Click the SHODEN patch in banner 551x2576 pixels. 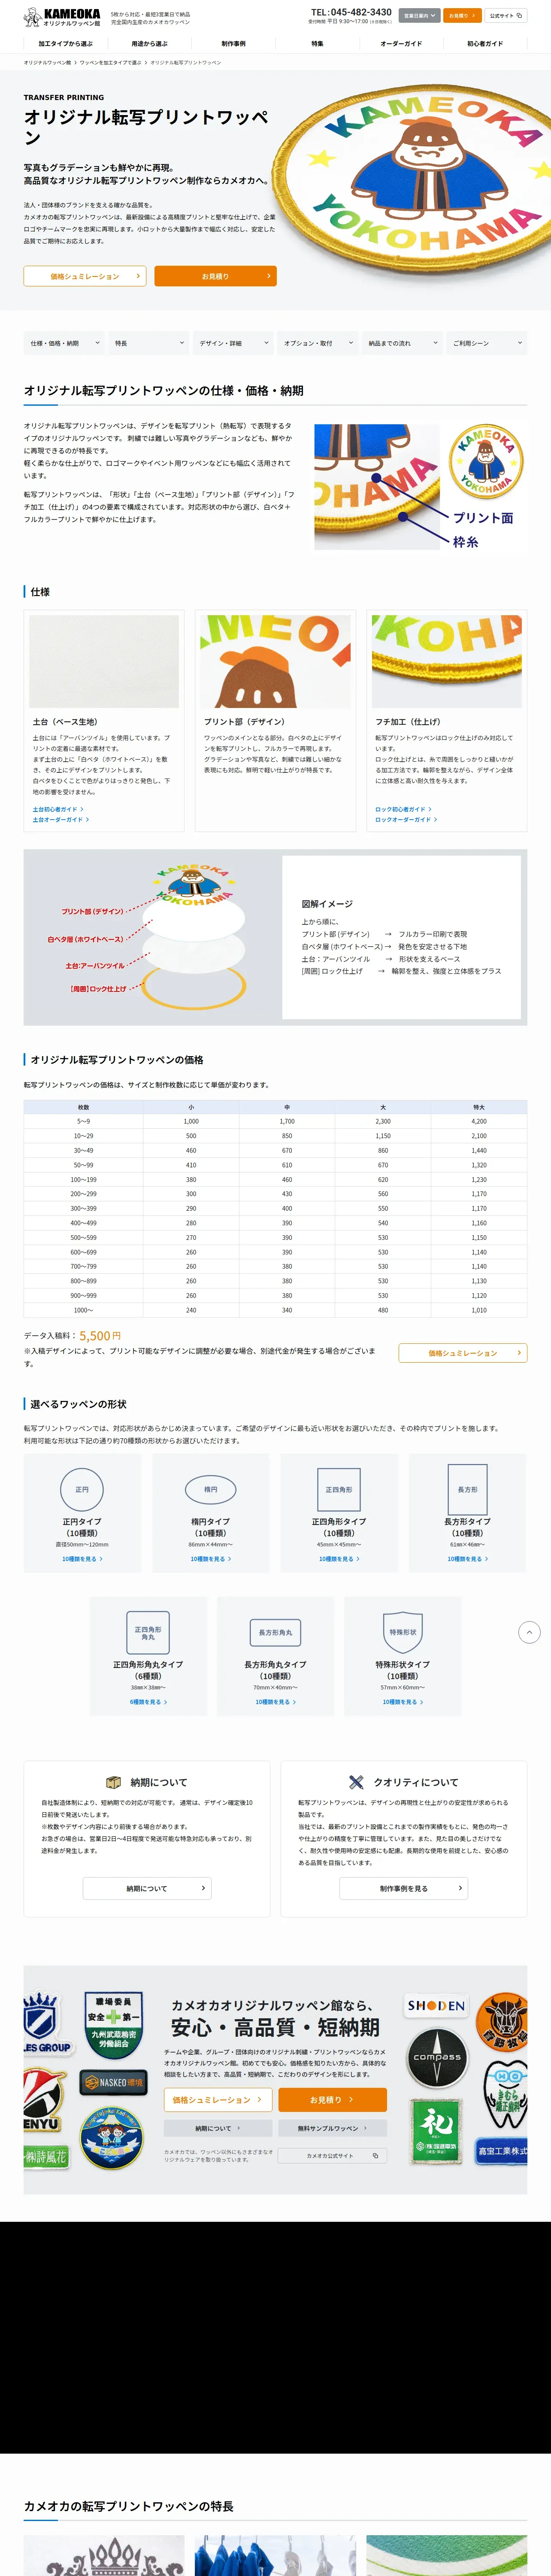435,2005
